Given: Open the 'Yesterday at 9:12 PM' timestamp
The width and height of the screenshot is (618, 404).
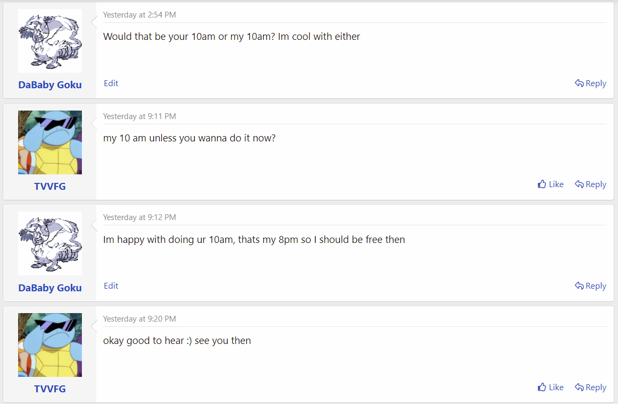Looking at the screenshot, I should tap(139, 217).
